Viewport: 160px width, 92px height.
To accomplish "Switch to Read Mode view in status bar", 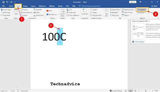I will (126, 91).
